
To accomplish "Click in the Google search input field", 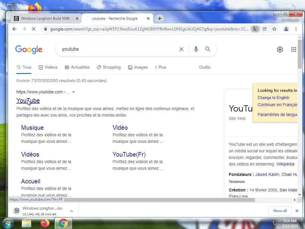I will click(119, 49).
